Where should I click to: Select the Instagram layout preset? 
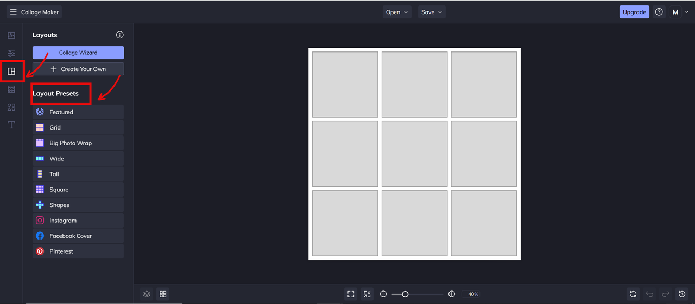point(78,221)
